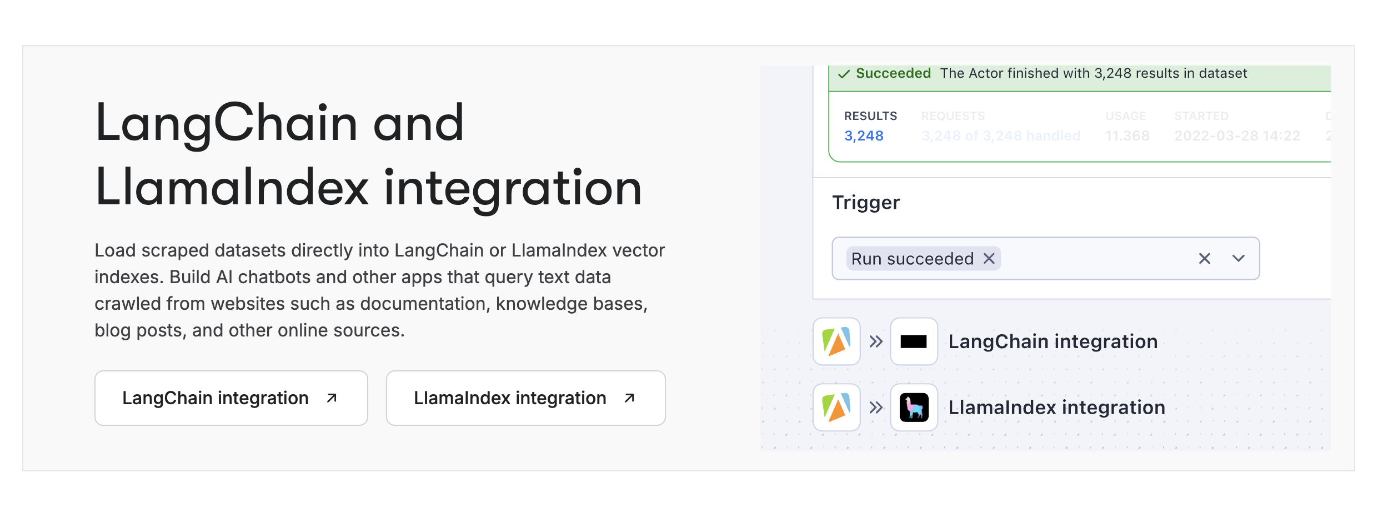
Task: Open the LlamaIndex integration button
Action: (525, 398)
